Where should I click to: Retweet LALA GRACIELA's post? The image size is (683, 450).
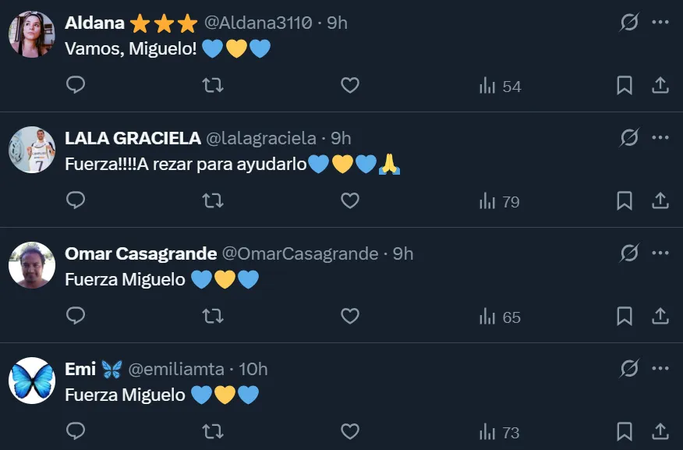click(213, 201)
